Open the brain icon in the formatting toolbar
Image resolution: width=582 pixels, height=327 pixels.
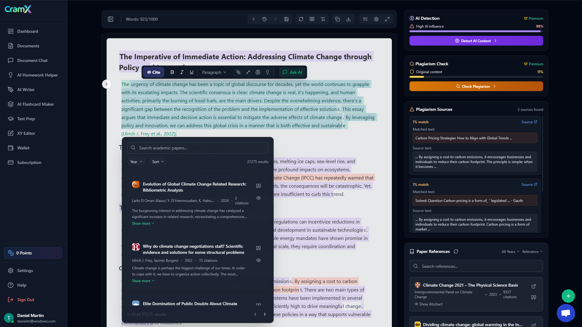pos(258,72)
